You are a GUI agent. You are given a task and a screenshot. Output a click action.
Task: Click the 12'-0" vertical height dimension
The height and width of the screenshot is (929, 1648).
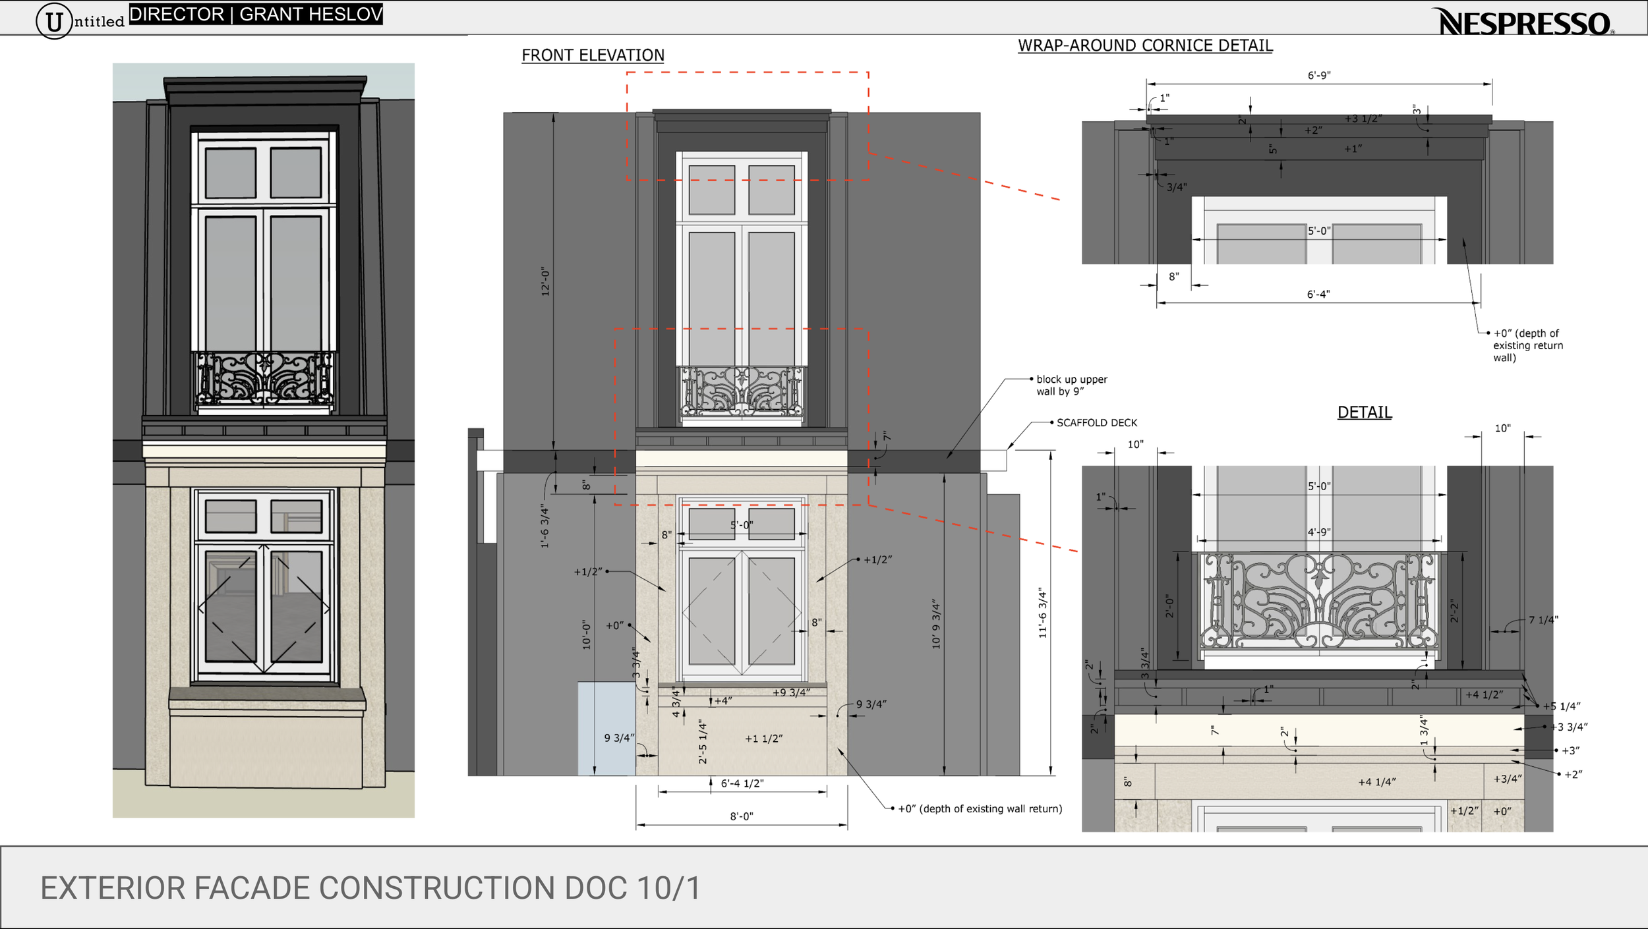pyautogui.click(x=545, y=281)
